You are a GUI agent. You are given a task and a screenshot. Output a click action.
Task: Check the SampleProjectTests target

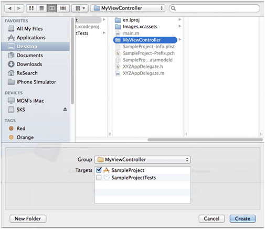(99, 178)
